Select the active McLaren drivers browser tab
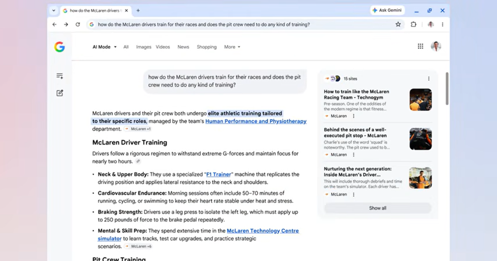Viewport: 497px width, 261px height. [x=96, y=10]
